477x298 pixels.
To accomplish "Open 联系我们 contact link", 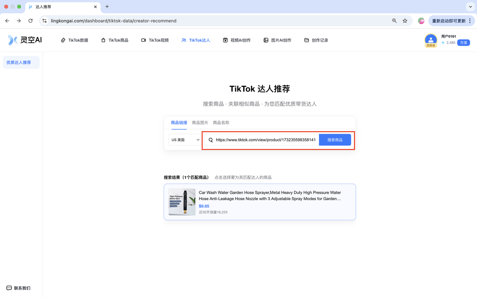I will 19,288.
